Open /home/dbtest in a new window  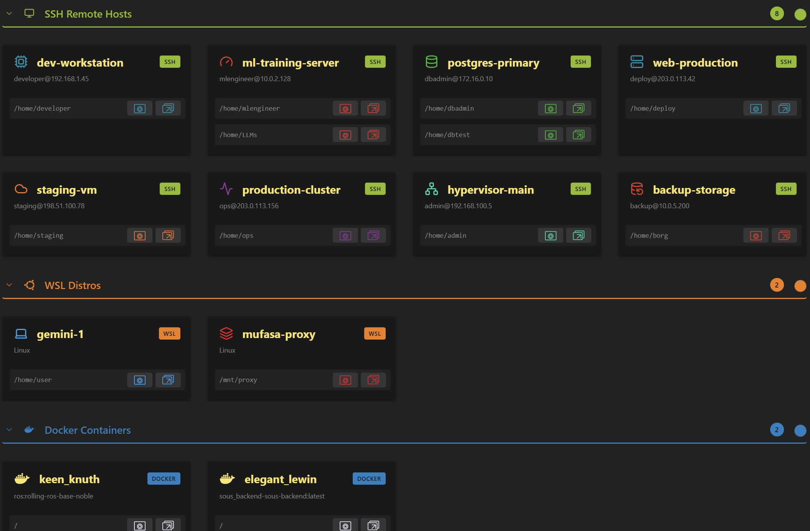[579, 135]
